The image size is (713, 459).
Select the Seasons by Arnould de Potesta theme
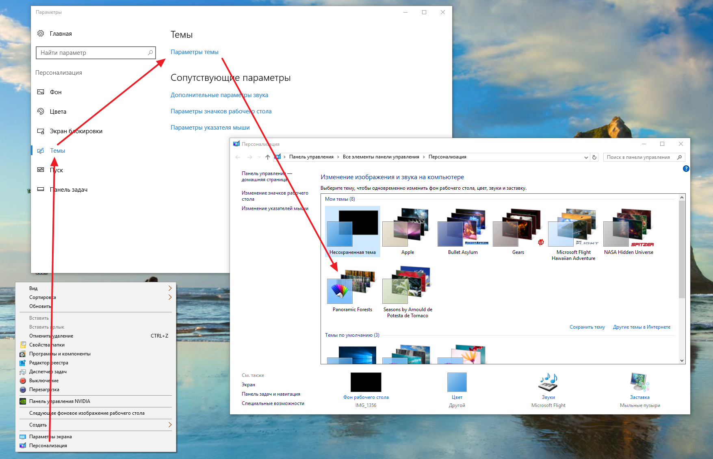coord(407,292)
